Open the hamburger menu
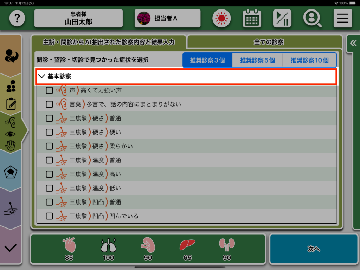Viewport: 360px width, 270px height. pyautogui.click(x=342, y=18)
